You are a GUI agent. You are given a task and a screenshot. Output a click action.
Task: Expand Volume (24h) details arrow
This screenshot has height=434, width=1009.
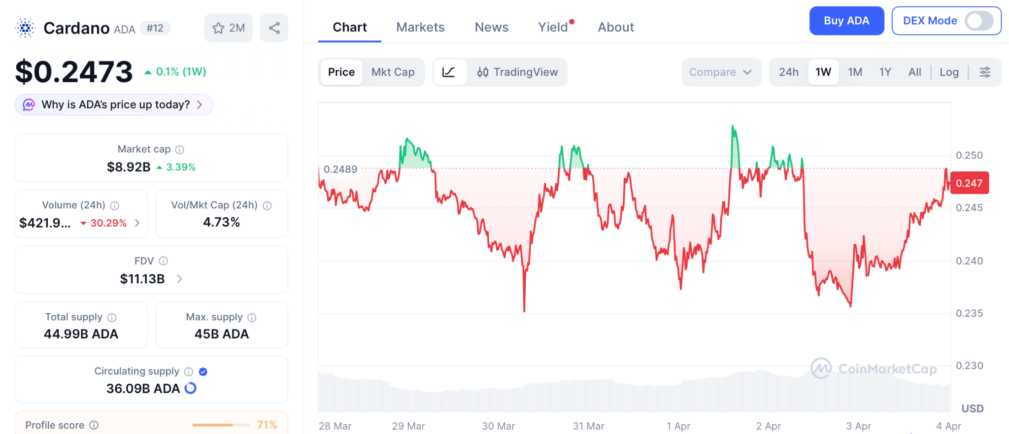click(x=137, y=223)
